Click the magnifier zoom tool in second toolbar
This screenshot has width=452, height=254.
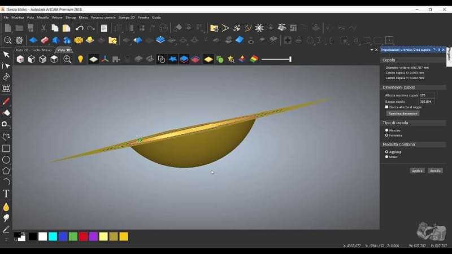tap(8, 40)
